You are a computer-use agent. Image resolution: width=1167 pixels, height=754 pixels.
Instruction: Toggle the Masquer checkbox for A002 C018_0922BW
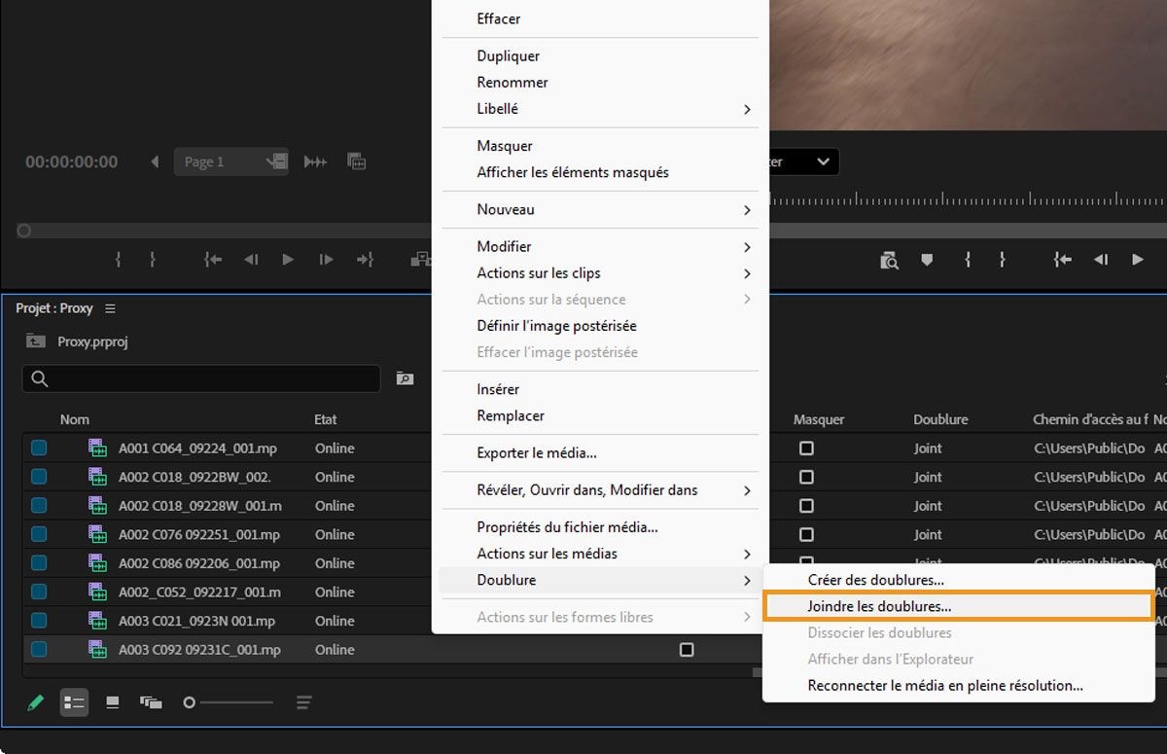[x=805, y=477]
